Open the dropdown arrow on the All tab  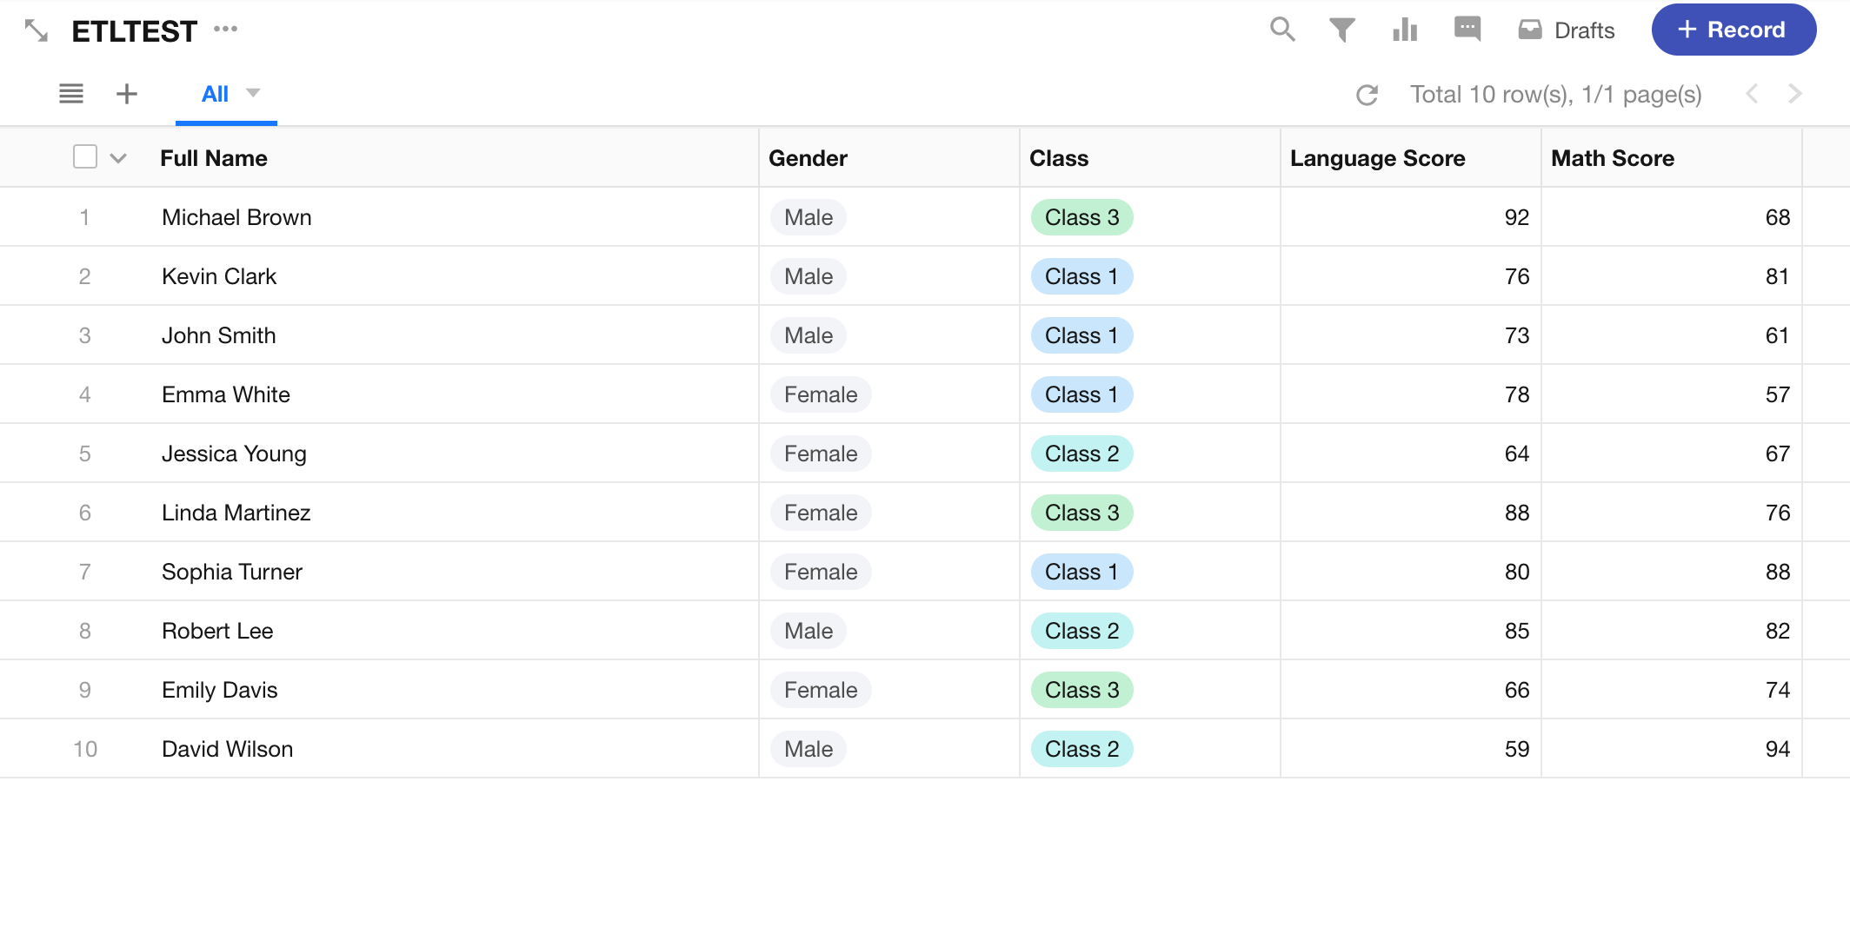pos(253,93)
